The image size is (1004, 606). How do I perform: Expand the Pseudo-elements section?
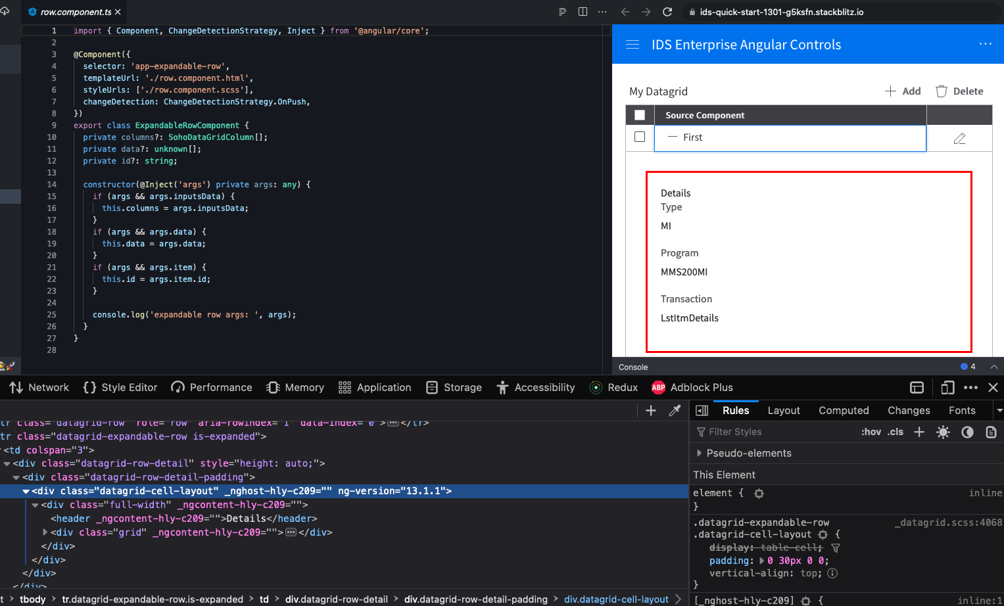point(699,454)
